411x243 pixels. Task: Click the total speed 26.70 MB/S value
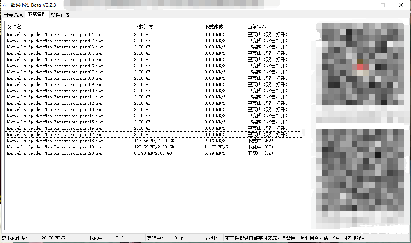(53, 238)
